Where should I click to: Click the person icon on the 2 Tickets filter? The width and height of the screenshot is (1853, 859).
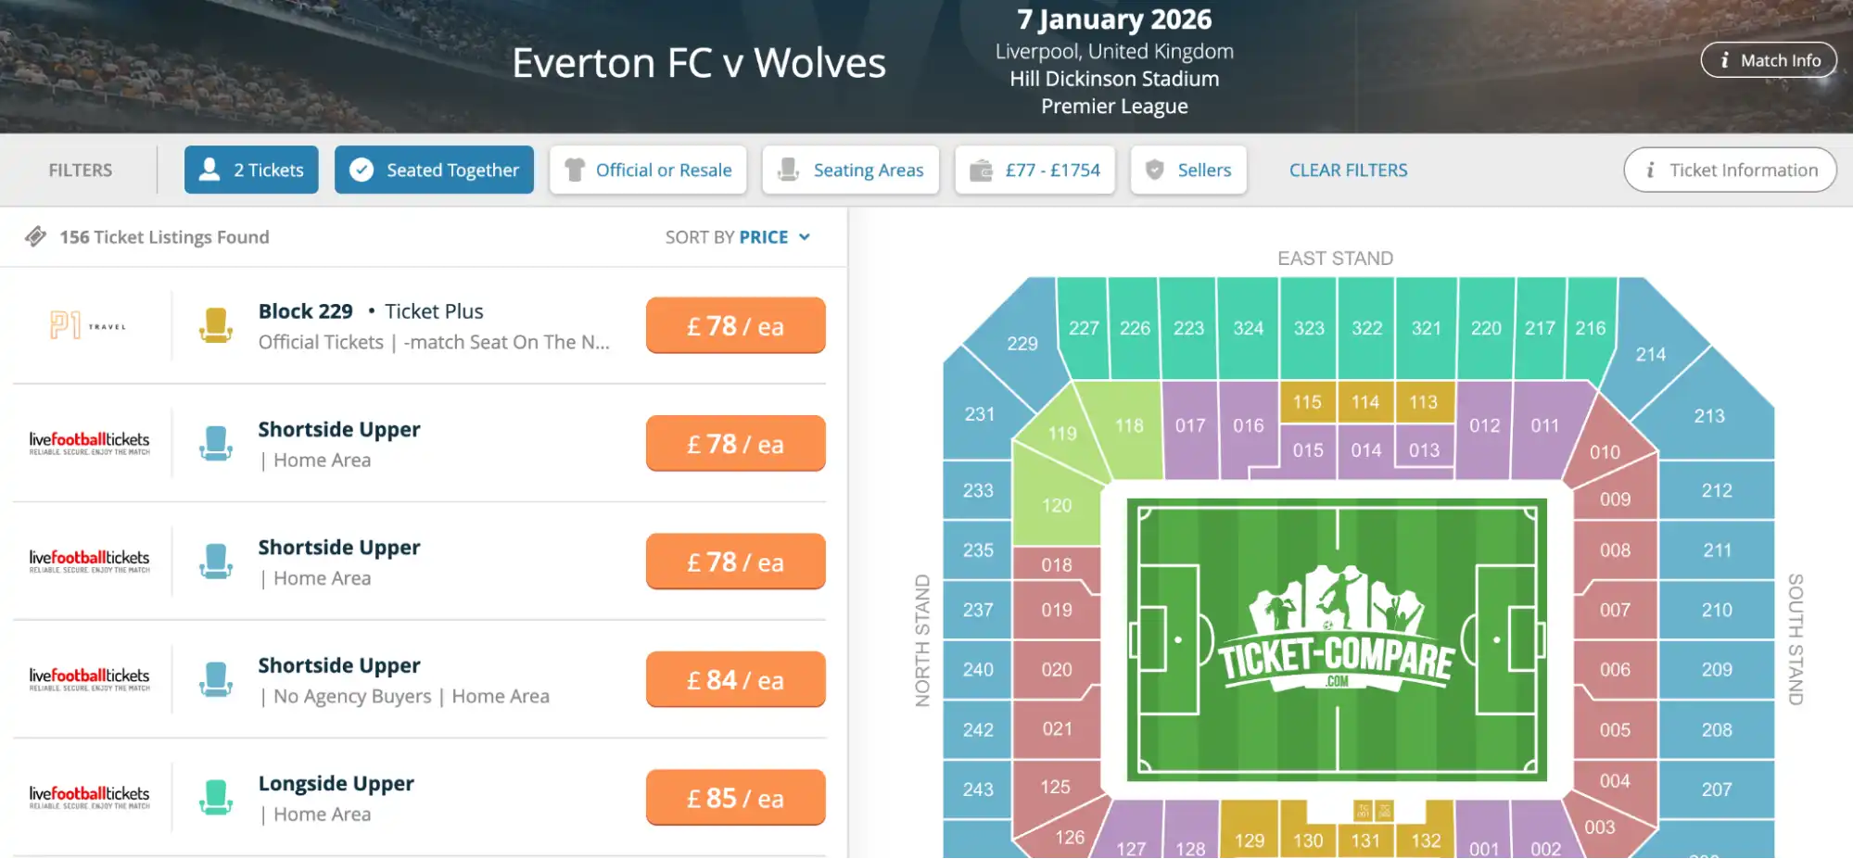pyautogui.click(x=209, y=170)
